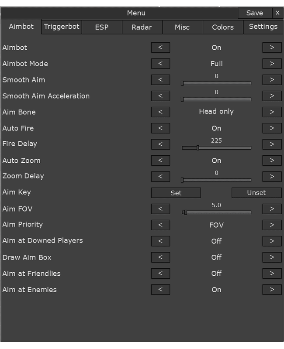Click the right arrow for Aimbot Mode
This screenshot has height=349, width=284.
click(272, 64)
